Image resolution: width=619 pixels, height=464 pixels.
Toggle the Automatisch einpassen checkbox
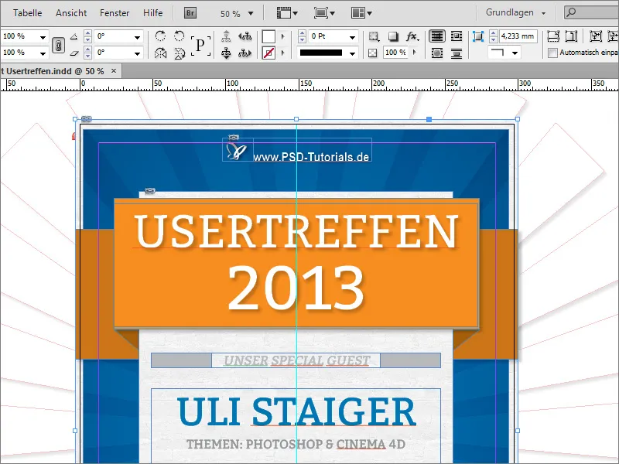tap(553, 53)
